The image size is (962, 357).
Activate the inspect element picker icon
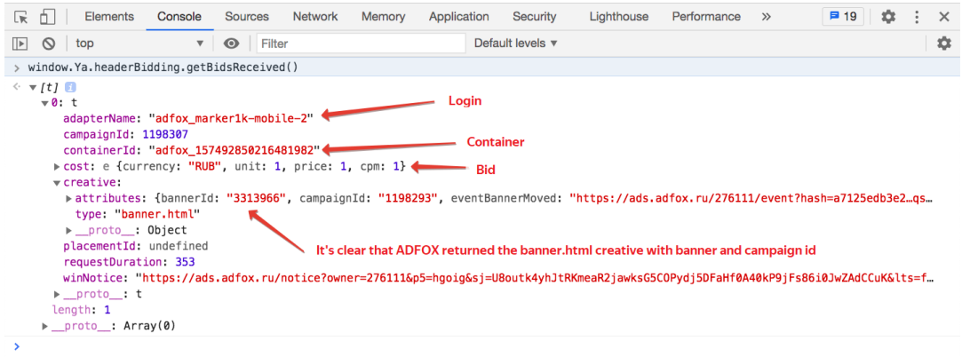21,17
